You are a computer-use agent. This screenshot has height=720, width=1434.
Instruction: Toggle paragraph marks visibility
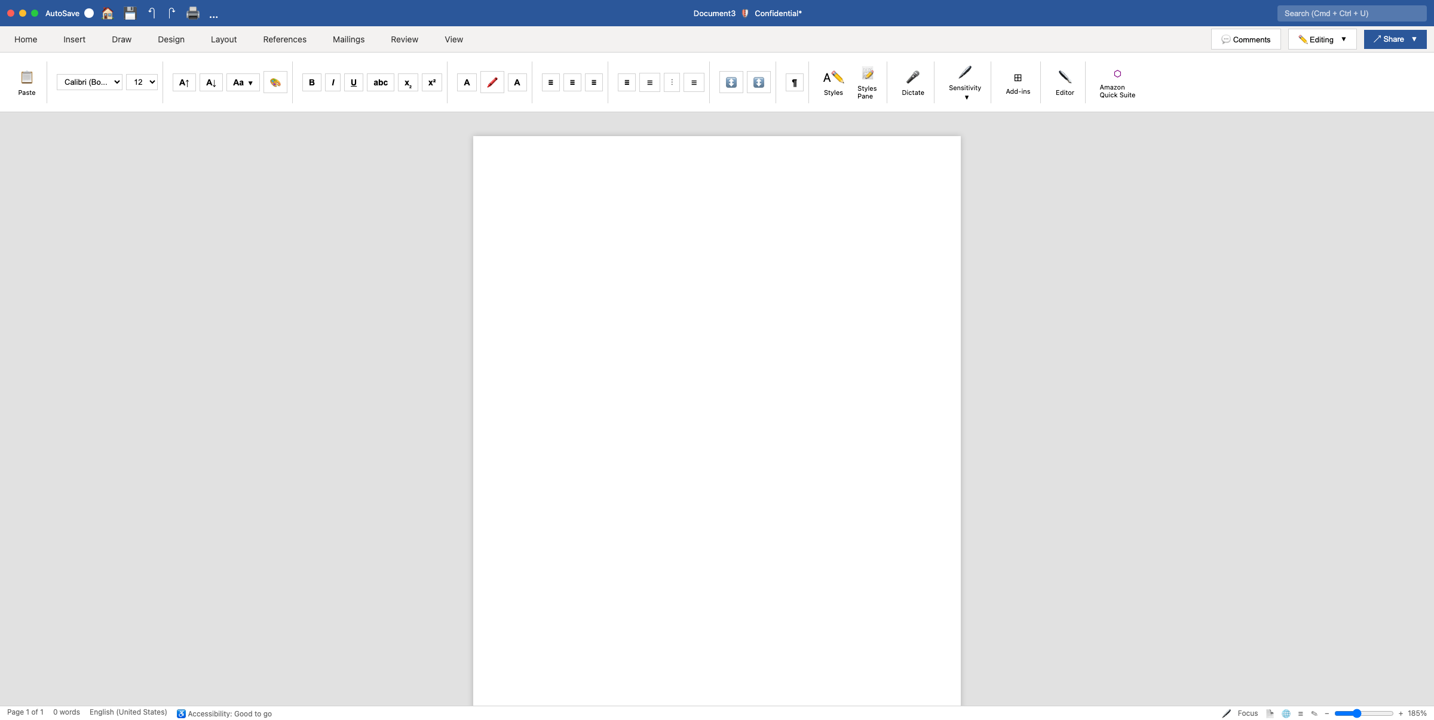[794, 82]
